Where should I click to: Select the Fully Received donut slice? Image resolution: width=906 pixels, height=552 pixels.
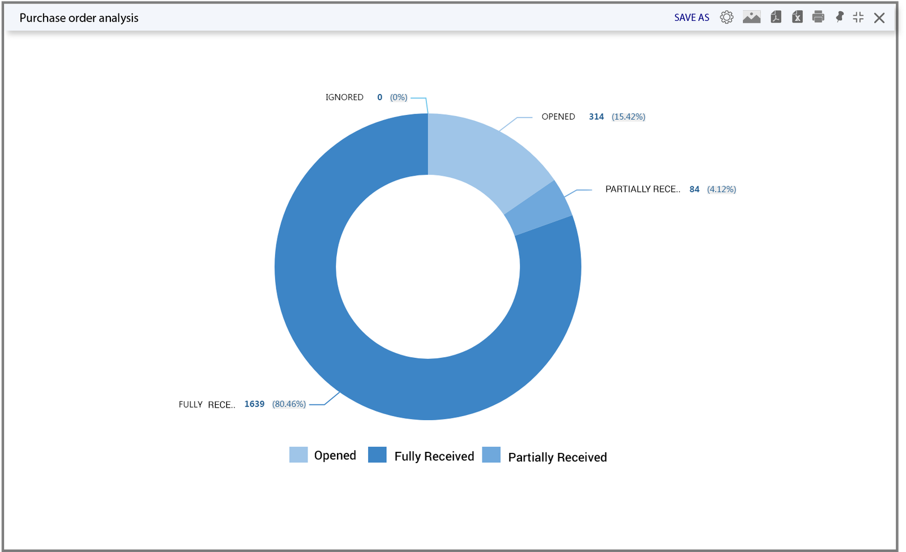340,328
